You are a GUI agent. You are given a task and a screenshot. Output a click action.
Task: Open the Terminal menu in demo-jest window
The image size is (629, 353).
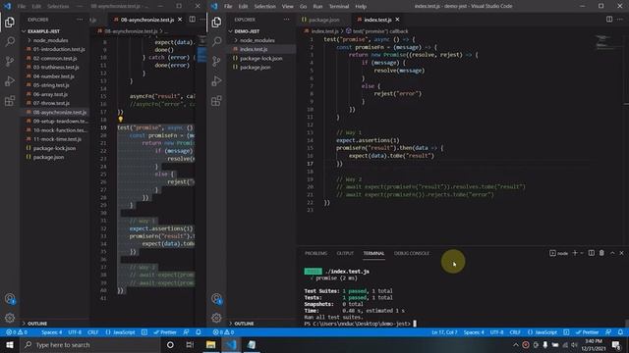pos(339,7)
